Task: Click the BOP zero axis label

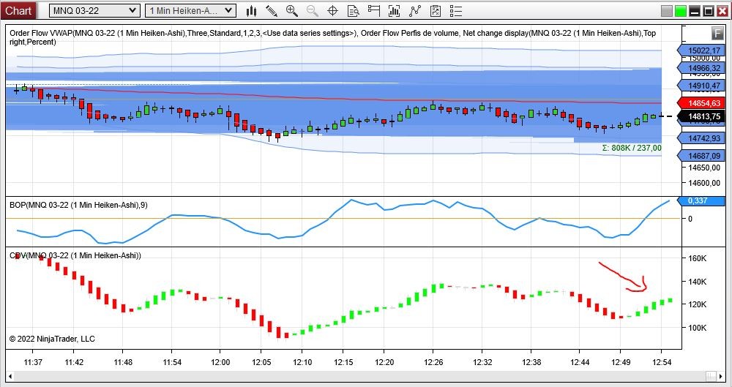Action: click(x=690, y=219)
